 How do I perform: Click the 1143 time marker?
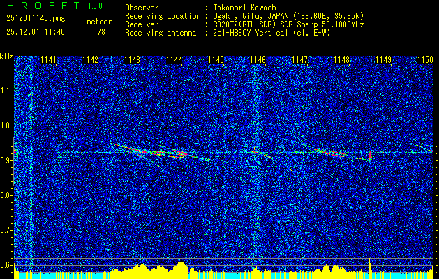point(132,60)
